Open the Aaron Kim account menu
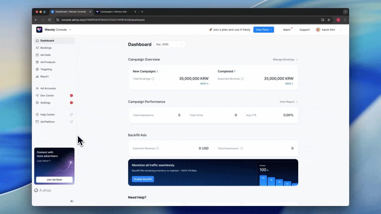Viewport: 381px width, 214px height. pos(329,30)
